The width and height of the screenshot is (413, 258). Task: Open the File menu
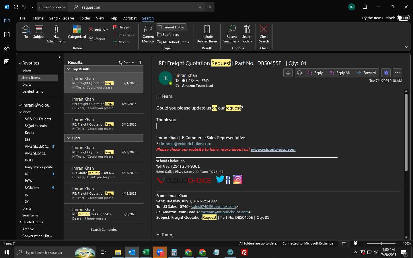click(x=23, y=18)
